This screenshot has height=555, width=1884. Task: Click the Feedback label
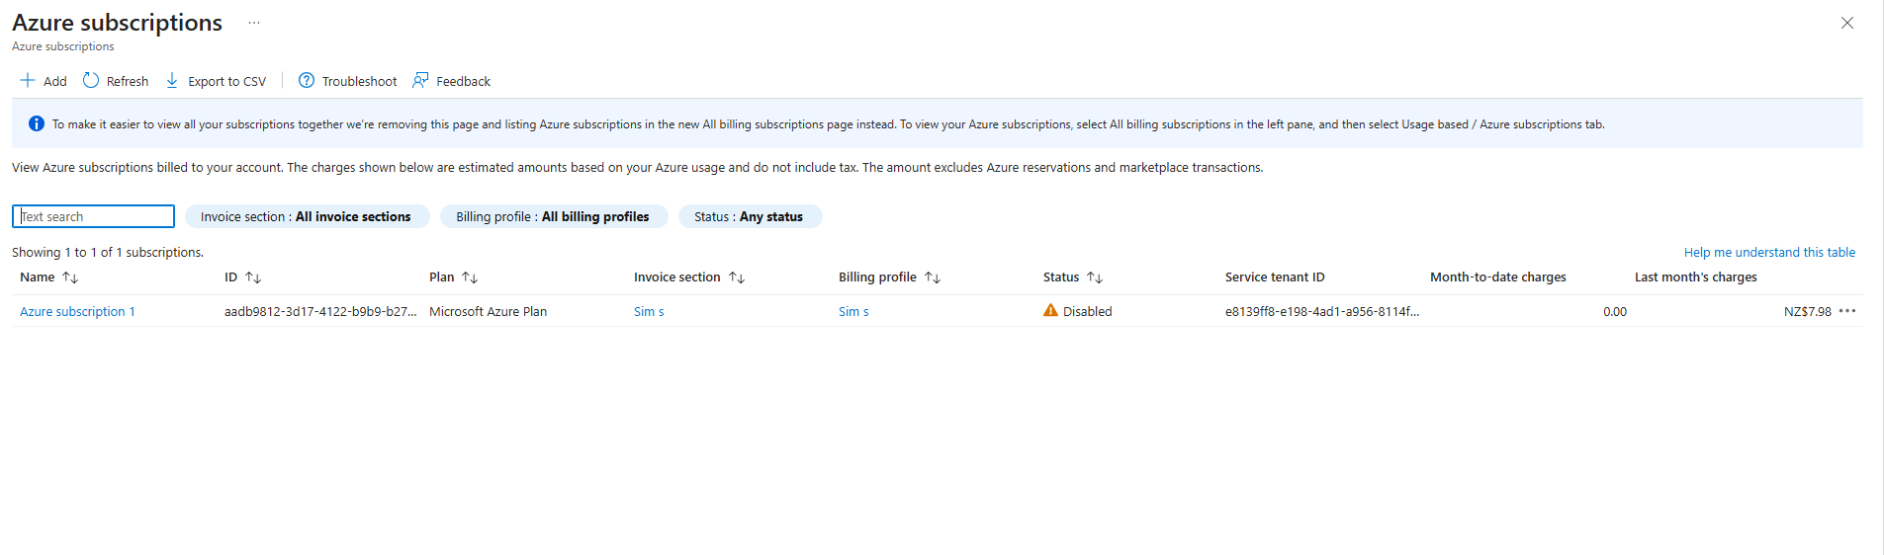pyautogui.click(x=463, y=81)
